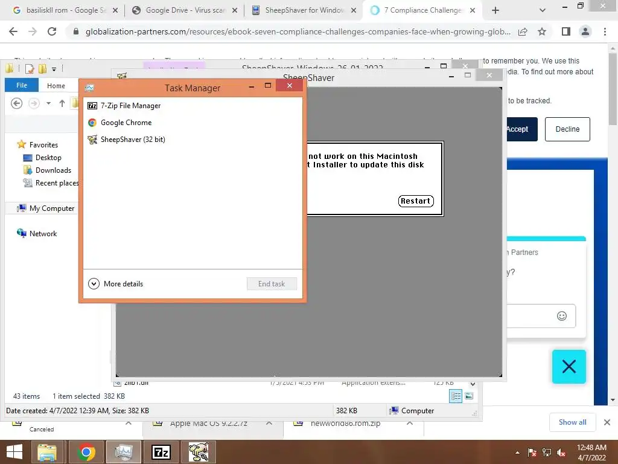Click Chrome back arrow

[13, 31]
